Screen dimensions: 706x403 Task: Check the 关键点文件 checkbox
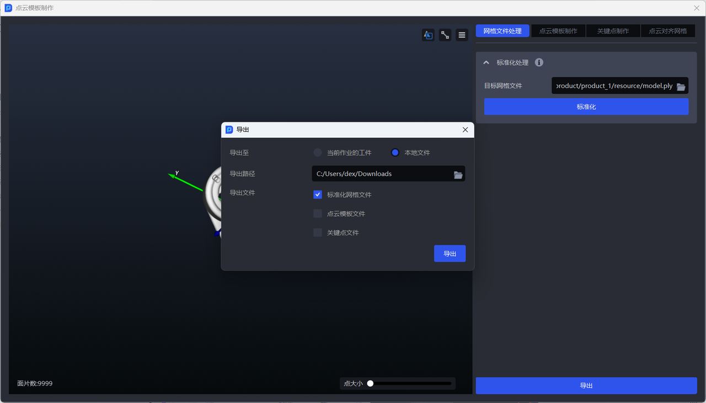coord(318,233)
